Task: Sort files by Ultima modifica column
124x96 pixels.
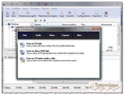Action: coord(70,25)
